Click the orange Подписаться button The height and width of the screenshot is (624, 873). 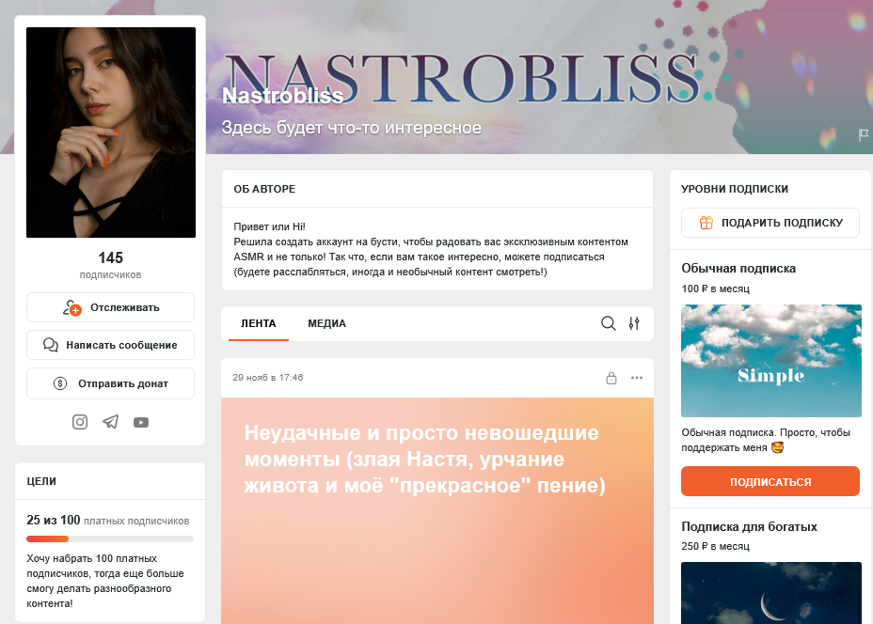pos(770,481)
